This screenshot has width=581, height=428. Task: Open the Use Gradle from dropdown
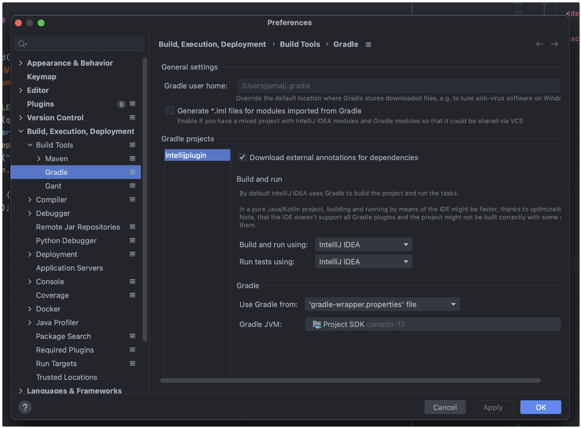click(382, 304)
